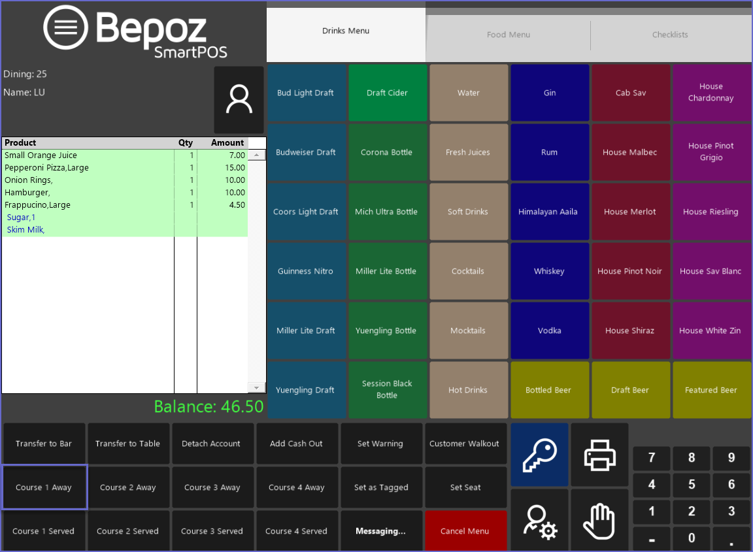This screenshot has height=552, width=753.
Task: Select Corona Bottle
Action: [387, 152]
